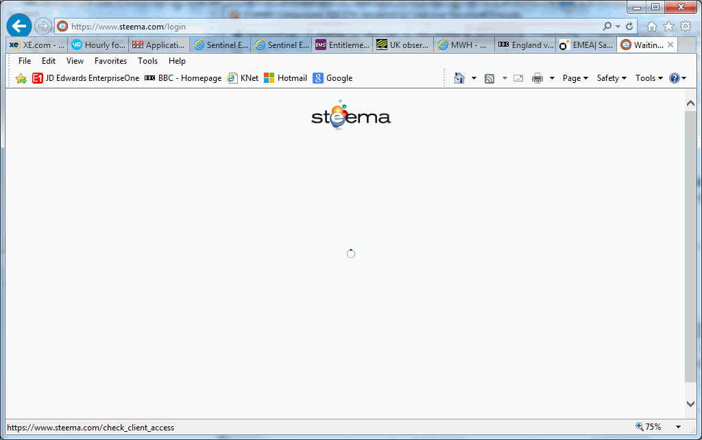Click the Print icon
The width and height of the screenshot is (702, 440).
[537, 78]
